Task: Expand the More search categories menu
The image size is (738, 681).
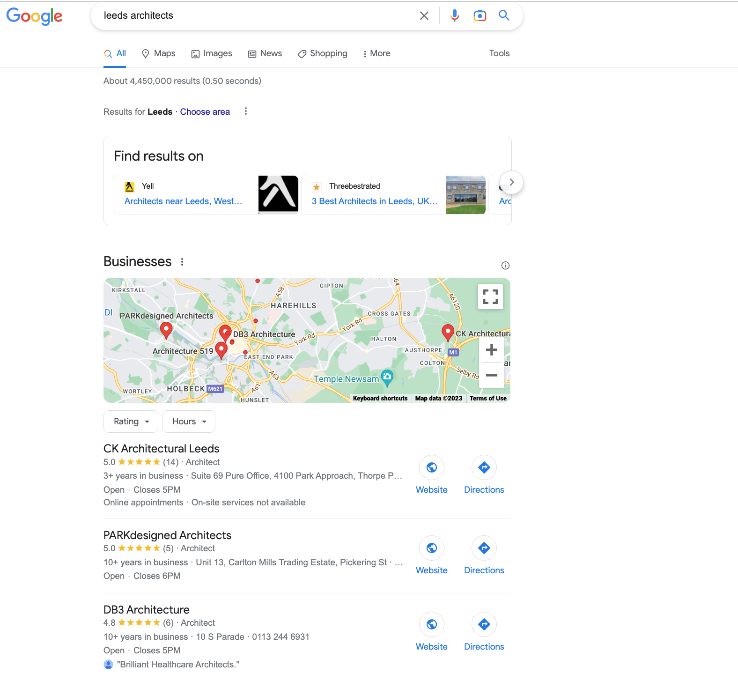Action: tap(376, 53)
